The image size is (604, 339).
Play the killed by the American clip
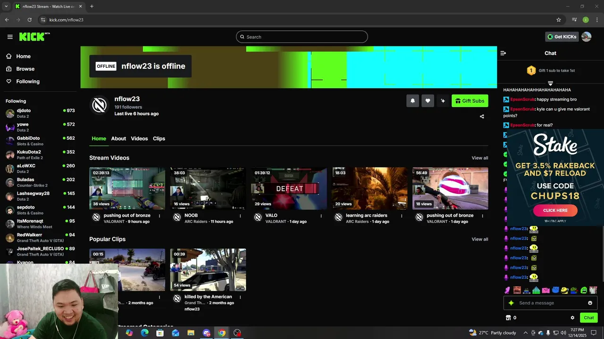[x=208, y=270]
